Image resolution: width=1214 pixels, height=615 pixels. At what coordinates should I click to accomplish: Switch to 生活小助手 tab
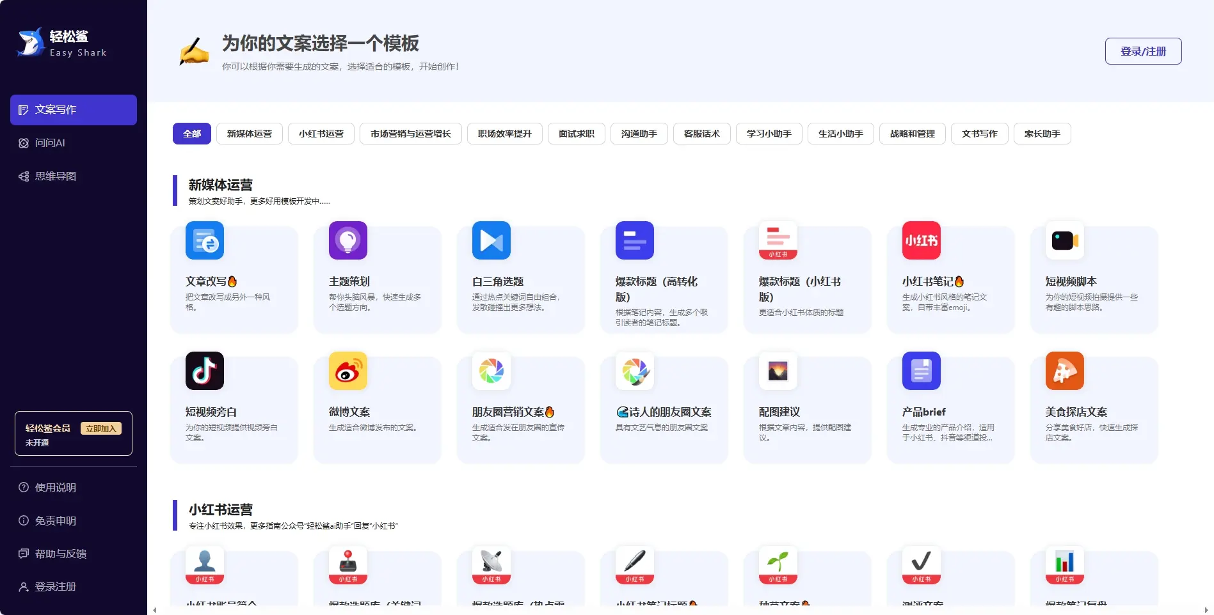(x=841, y=134)
